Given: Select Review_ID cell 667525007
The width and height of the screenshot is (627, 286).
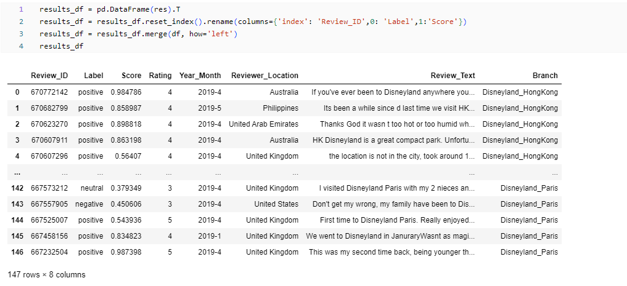Looking at the screenshot, I should 49,220.
